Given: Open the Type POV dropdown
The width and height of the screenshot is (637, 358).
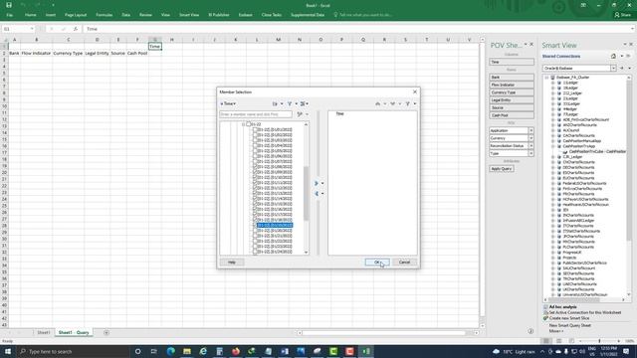Looking at the screenshot, I should [531, 153].
